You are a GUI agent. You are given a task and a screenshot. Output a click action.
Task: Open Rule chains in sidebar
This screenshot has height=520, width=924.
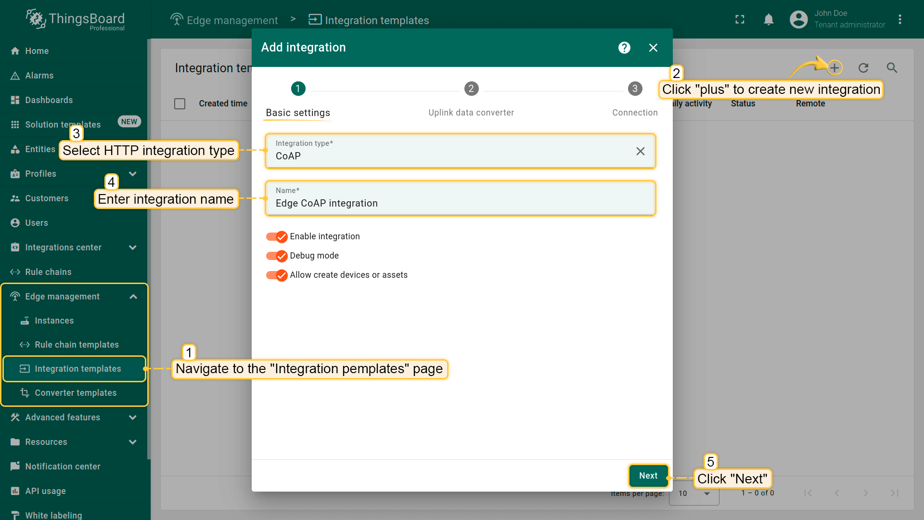pos(74,272)
